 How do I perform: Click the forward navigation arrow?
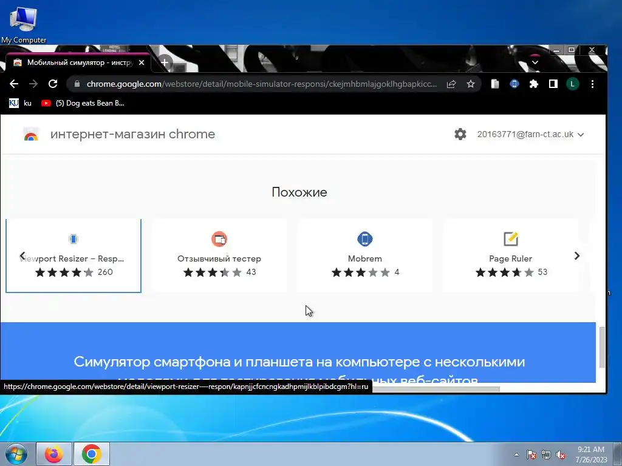pyautogui.click(x=33, y=84)
